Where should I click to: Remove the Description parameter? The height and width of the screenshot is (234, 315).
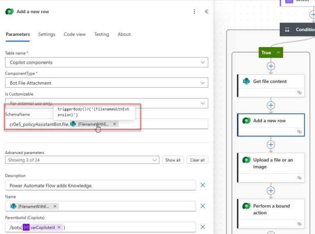pos(203,185)
